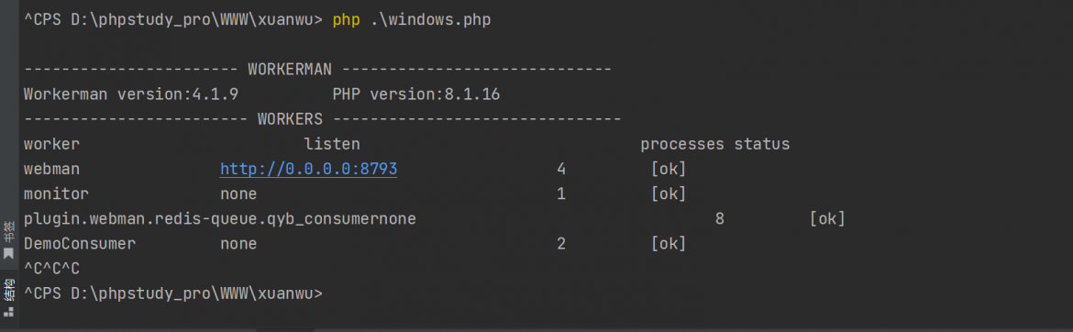The width and height of the screenshot is (1073, 332).
Task: Click the .\windows.php argument text
Action: 431,20
